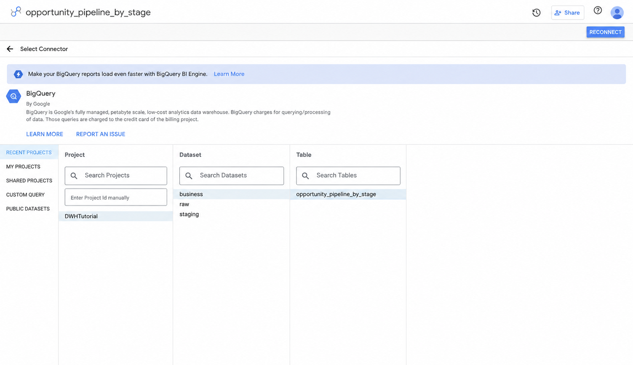The width and height of the screenshot is (633, 365).
Task: Select the PUBLIC DATASETS tab
Action: point(29,209)
